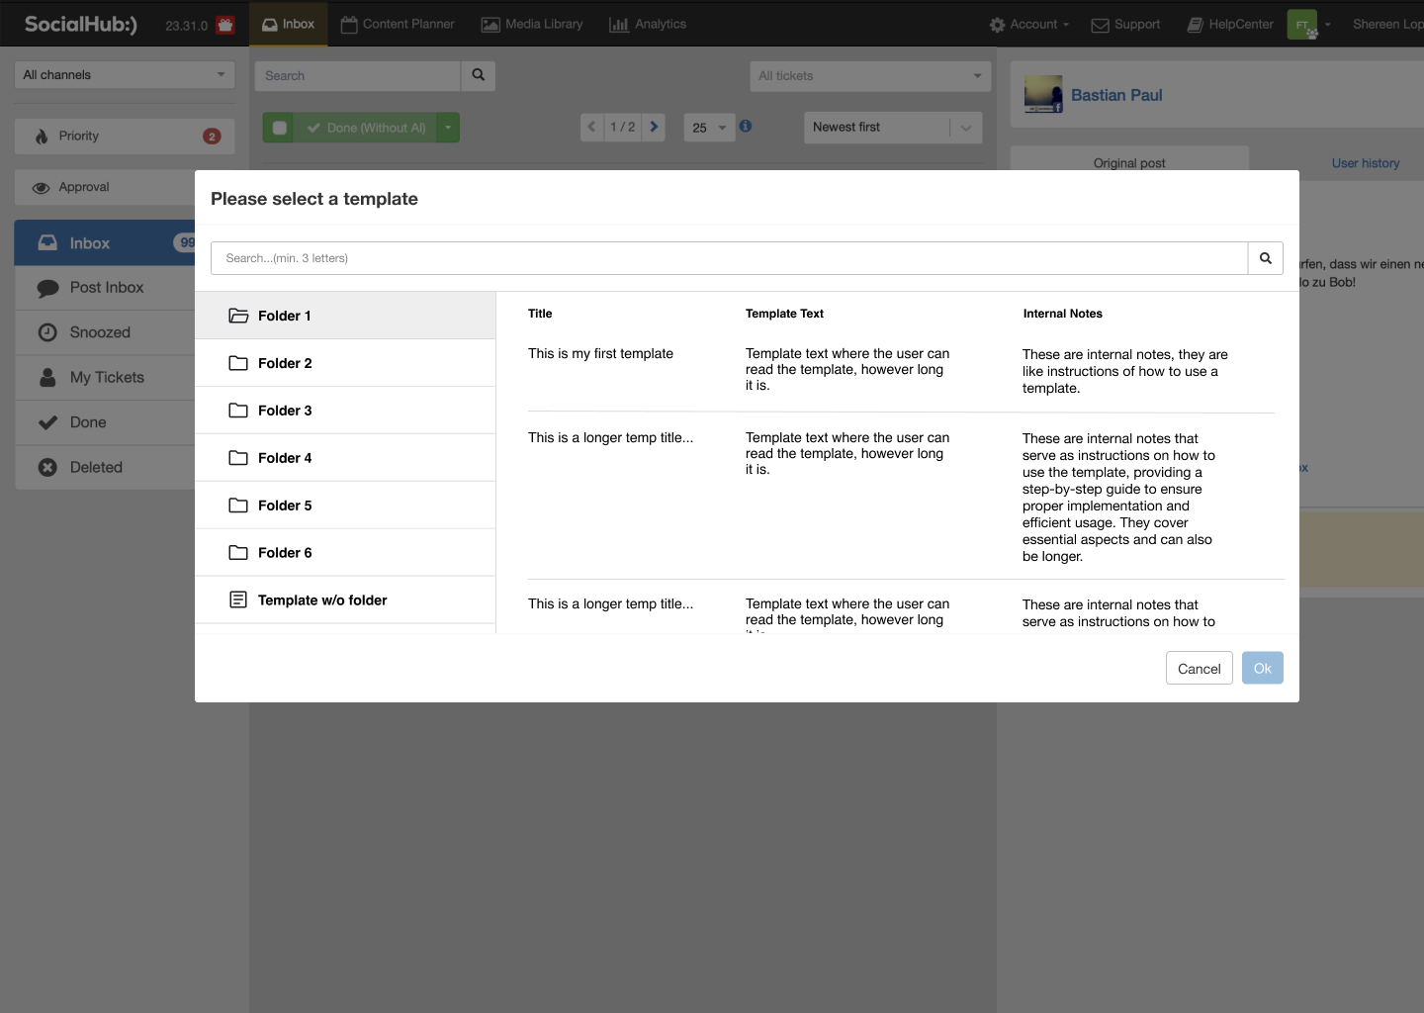
Task: Select 'This is my first template' row
Action: click(901, 371)
